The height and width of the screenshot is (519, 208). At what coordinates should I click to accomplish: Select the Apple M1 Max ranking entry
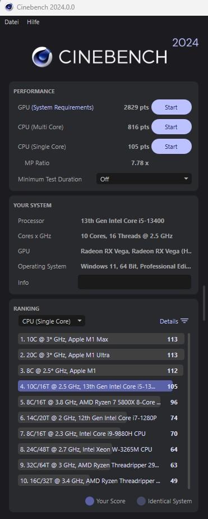point(101,339)
